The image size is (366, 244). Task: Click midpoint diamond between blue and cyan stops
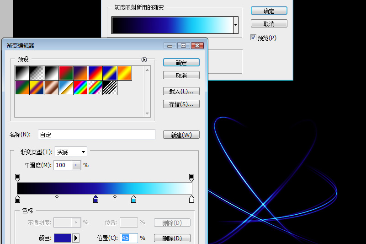click(x=115, y=197)
